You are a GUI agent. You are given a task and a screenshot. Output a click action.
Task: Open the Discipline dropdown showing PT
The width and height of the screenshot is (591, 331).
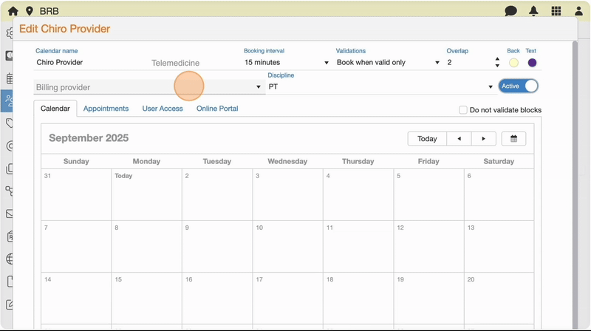pos(380,87)
